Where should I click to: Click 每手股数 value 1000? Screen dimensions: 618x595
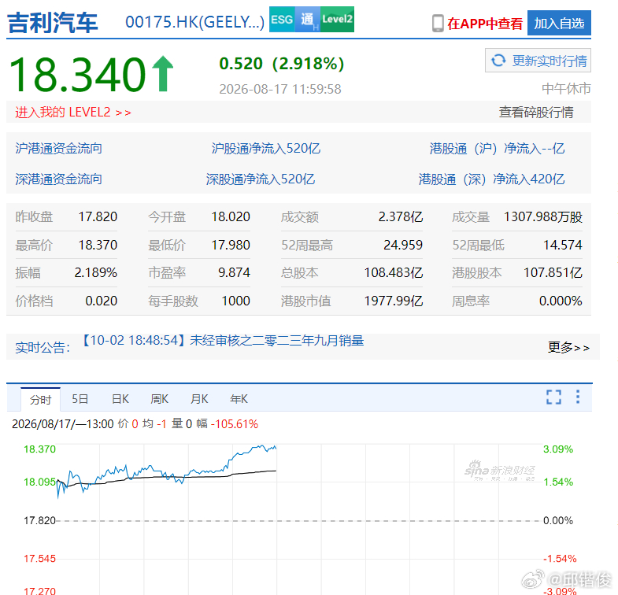pos(235,301)
